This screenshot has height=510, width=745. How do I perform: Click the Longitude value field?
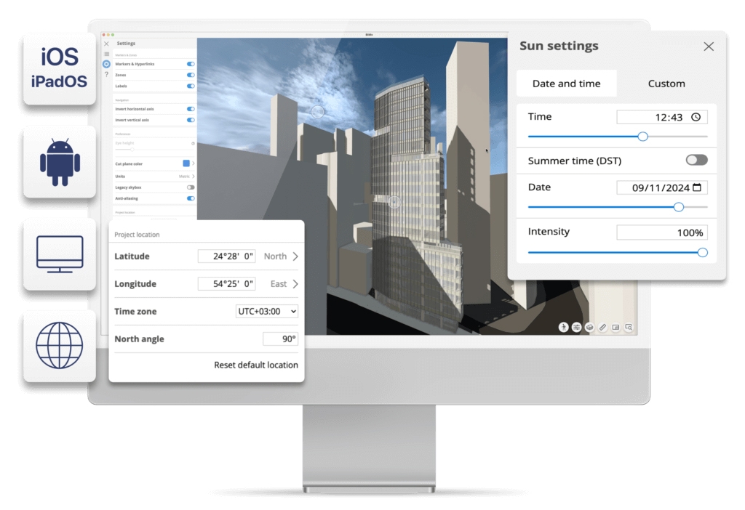[x=227, y=284]
